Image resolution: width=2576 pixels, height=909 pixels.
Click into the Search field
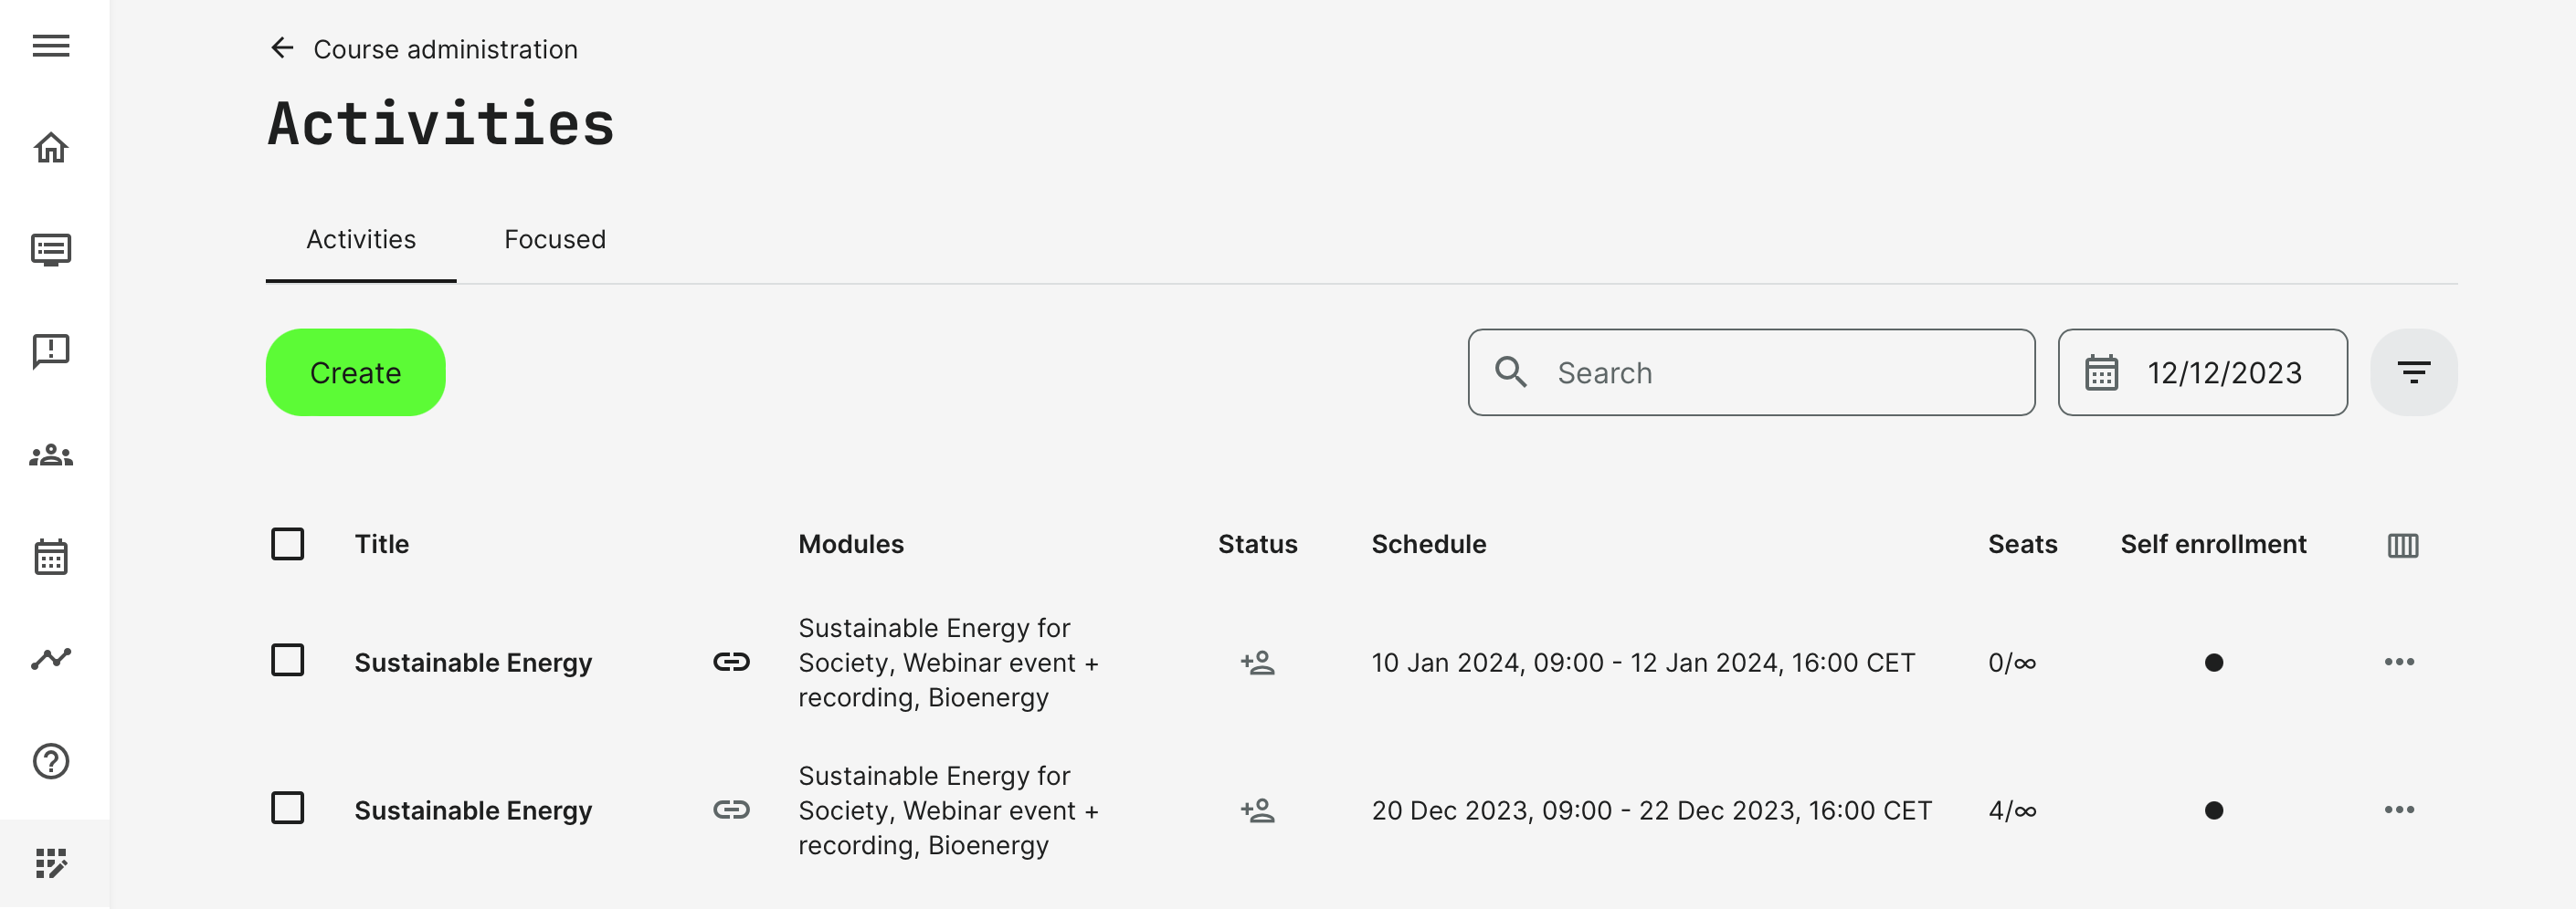(1770, 372)
